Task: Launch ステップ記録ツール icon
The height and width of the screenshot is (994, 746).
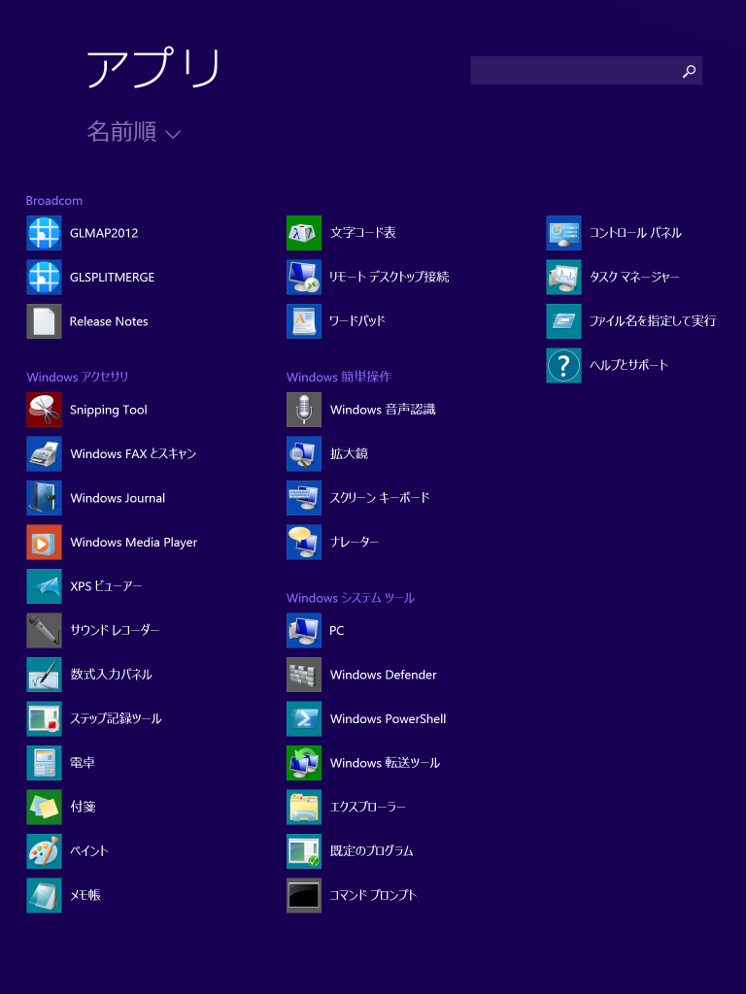Action: pyautogui.click(x=44, y=718)
